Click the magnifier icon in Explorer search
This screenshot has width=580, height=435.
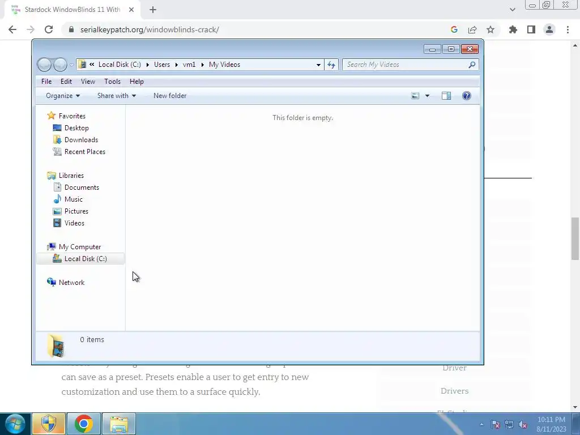point(472,65)
